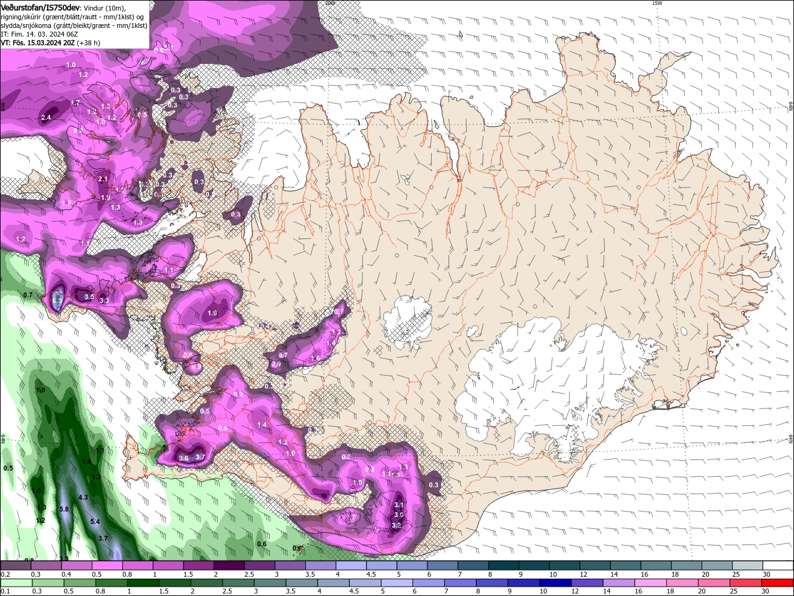Click the 2.4 snowfall value on the map

[x=46, y=117]
